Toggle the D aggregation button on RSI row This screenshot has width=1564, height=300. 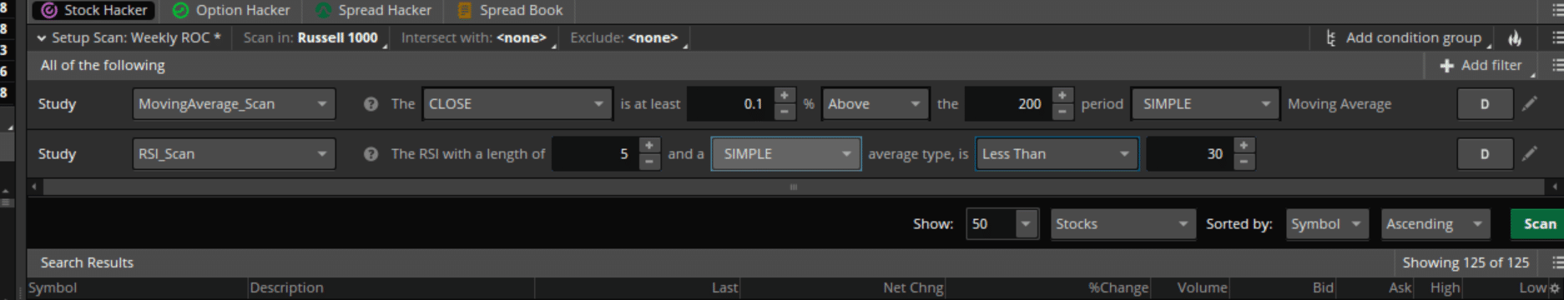(1485, 154)
